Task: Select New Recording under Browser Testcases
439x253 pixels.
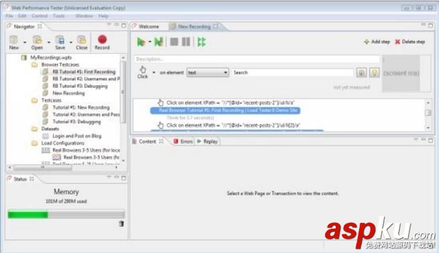Action: click(x=68, y=93)
